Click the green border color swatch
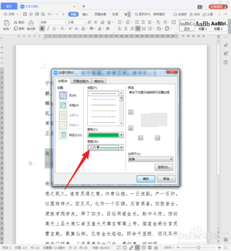This screenshot has height=251, width=231. 103,135
